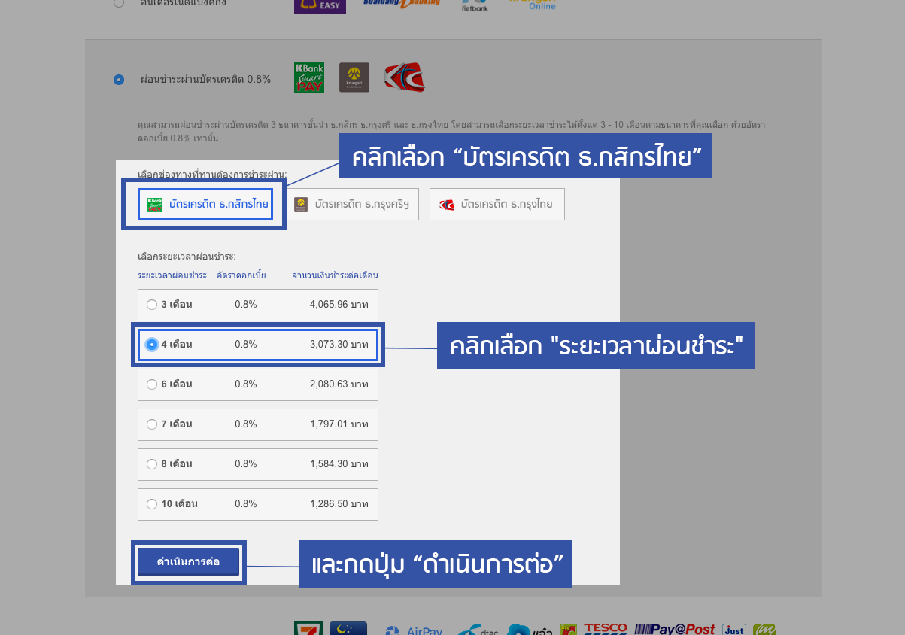Click the SCB Easy logo

pos(320,6)
